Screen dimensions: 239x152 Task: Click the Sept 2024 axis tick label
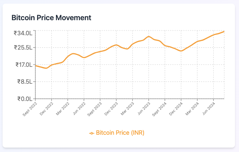point(159,108)
